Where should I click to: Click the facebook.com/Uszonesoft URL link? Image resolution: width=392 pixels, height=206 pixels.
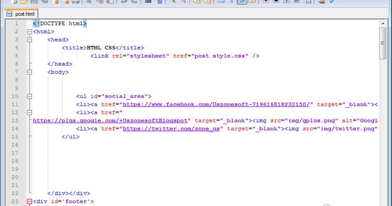pyautogui.click(x=216, y=105)
